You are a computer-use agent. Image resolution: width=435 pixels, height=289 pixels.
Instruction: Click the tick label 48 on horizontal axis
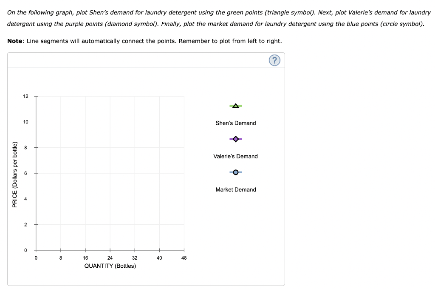(x=184, y=258)
